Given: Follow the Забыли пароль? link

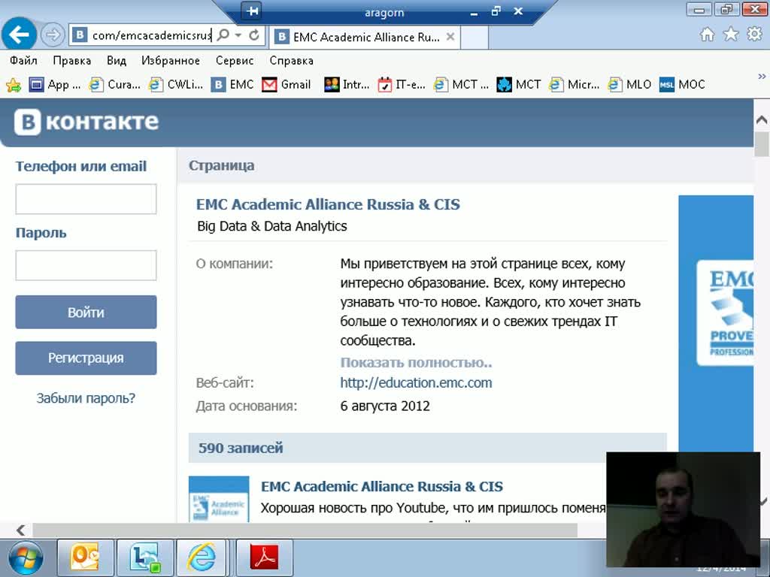Looking at the screenshot, I should [86, 398].
